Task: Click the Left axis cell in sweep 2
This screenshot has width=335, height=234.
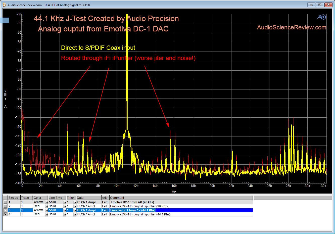Action: click(x=105, y=206)
